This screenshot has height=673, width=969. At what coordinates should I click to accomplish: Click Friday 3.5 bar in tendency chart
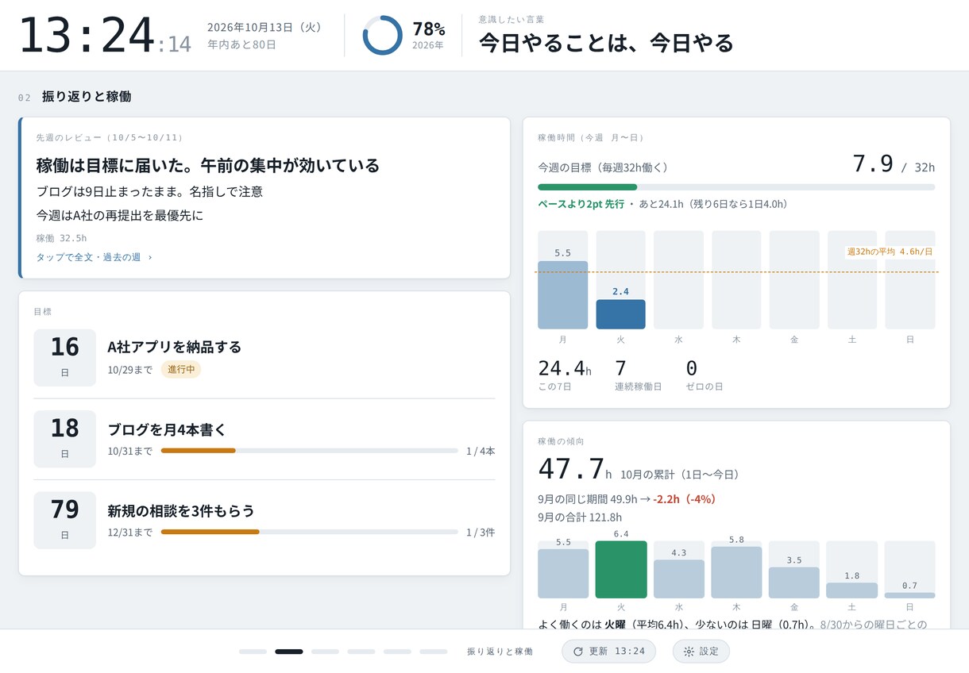pos(794,583)
